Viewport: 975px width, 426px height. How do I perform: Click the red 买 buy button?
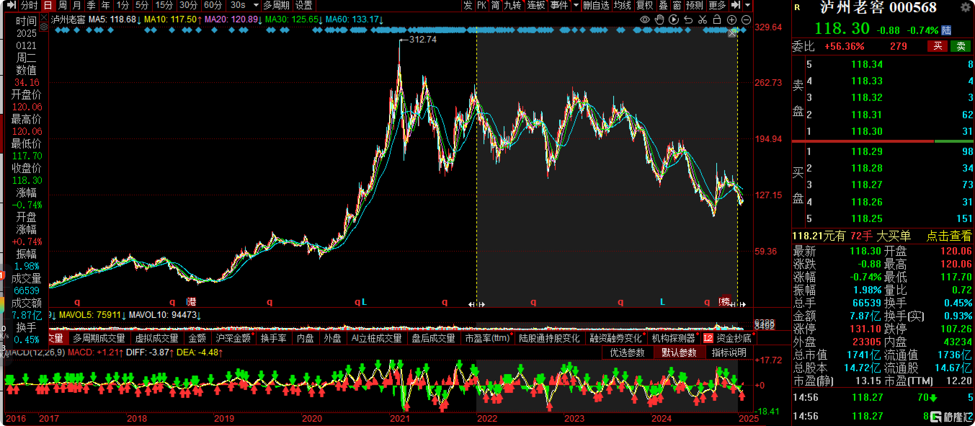938,46
